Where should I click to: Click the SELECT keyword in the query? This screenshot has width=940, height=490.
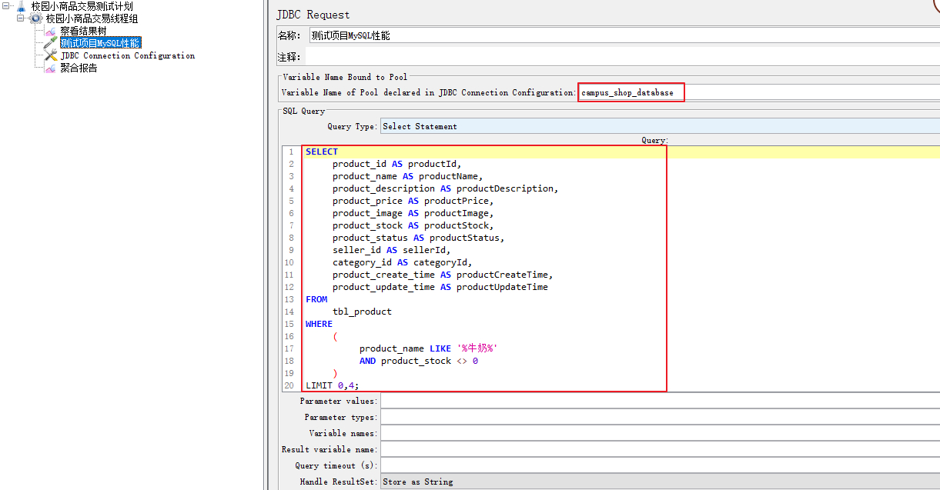pos(322,152)
